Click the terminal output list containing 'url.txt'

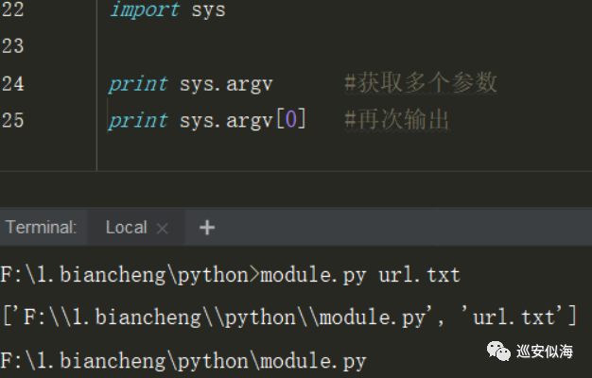point(289,317)
